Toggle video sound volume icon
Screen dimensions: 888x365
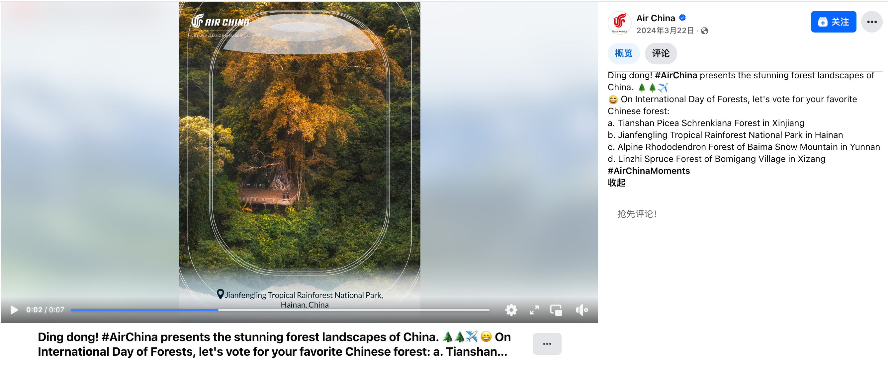pyautogui.click(x=581, y=310)
